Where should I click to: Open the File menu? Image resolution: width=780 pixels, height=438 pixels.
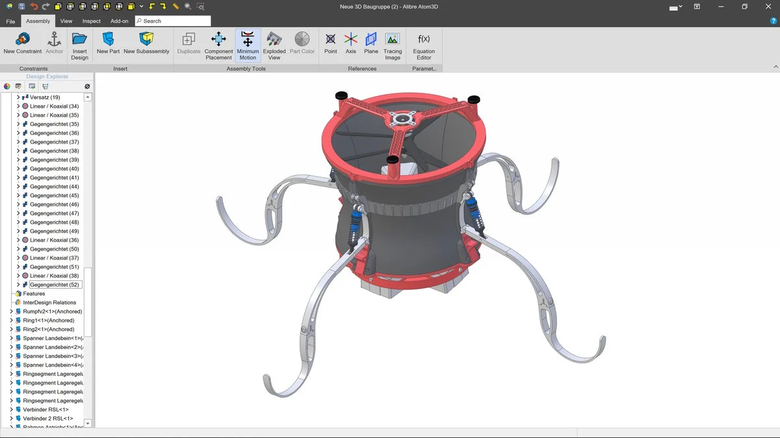point(10,21)
